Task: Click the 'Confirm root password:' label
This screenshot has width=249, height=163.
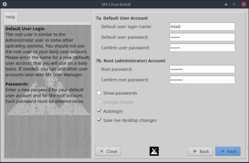Action: (x=125, y=80)
